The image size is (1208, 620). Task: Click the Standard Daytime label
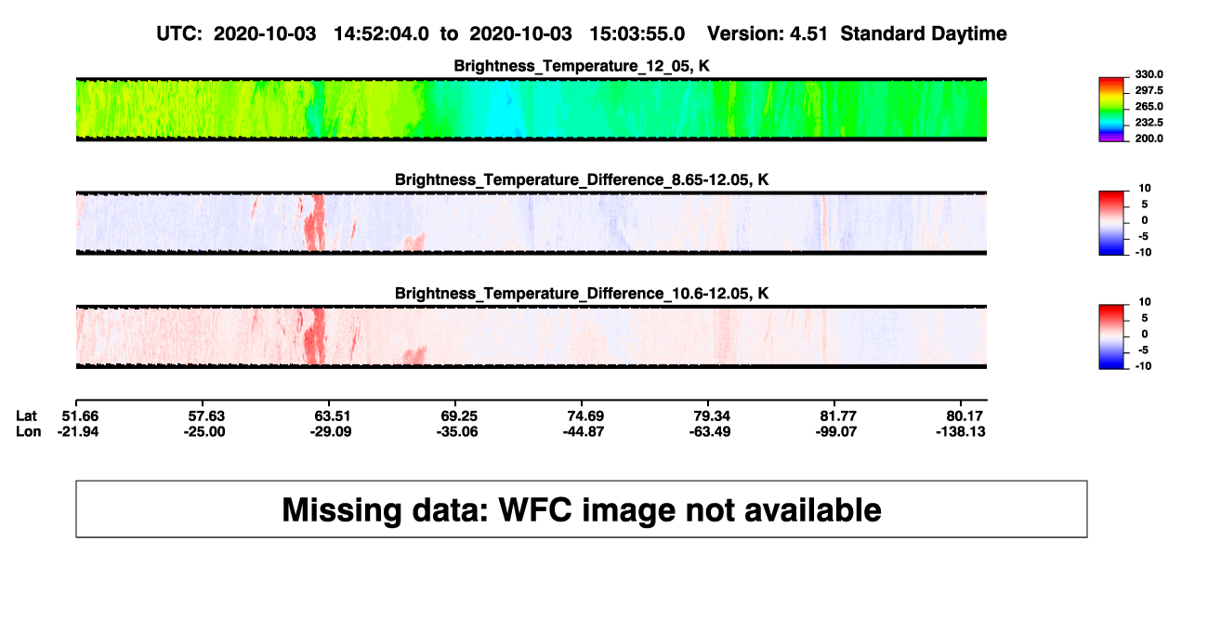coord(924,34)
